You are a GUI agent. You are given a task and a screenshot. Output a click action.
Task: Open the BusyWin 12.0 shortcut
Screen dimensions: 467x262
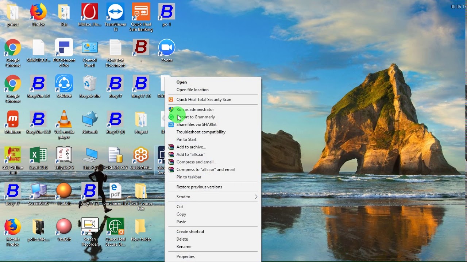point(38,123)
